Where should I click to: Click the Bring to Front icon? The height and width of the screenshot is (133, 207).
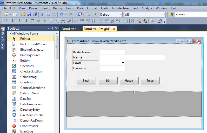pos(139,21)
